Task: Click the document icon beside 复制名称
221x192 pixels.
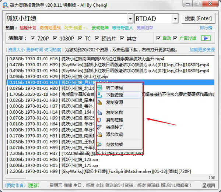Action: [99, 112]
